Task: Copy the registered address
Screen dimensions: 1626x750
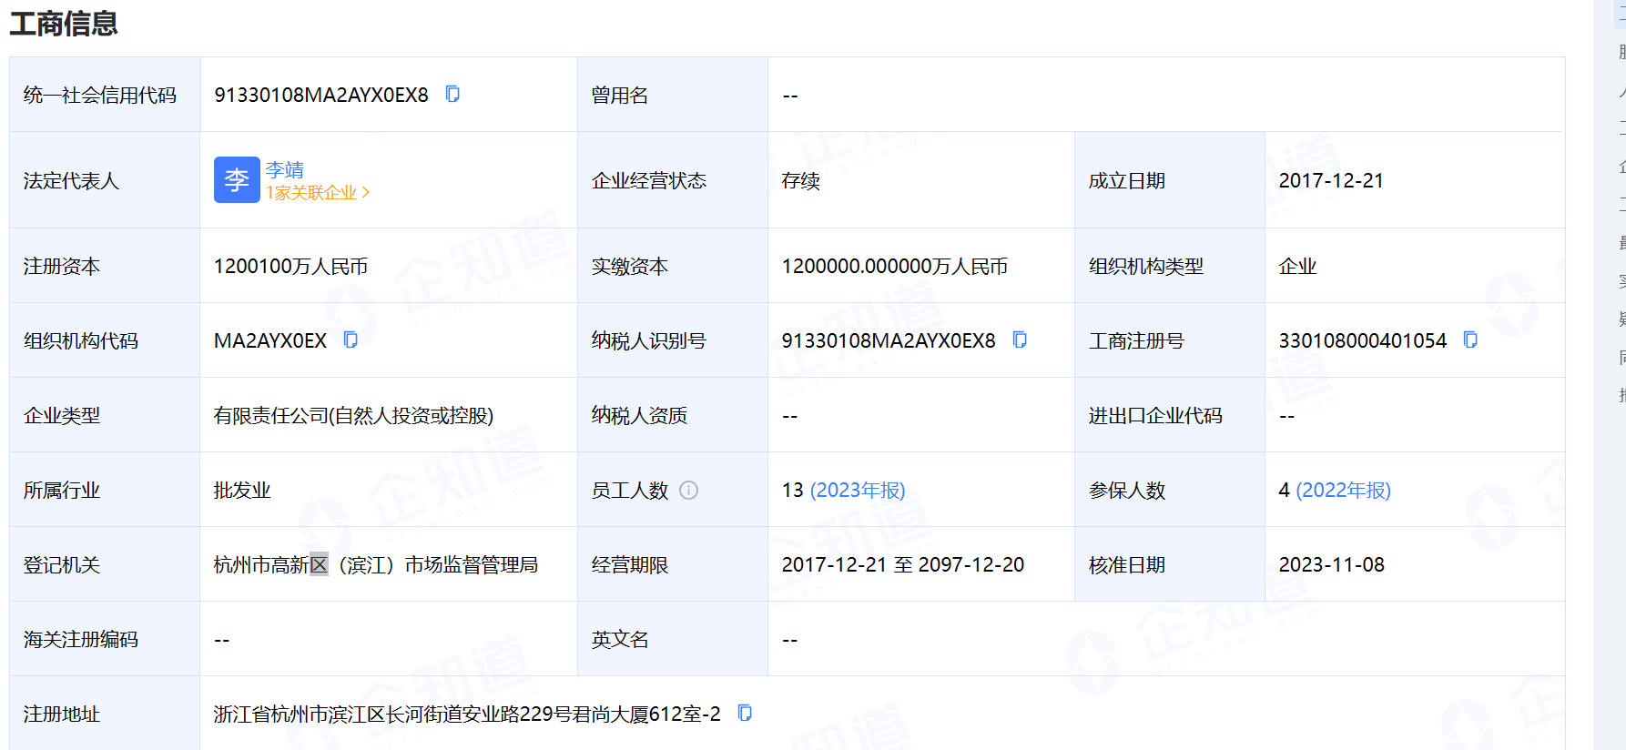Action: [x=745, y=713]
